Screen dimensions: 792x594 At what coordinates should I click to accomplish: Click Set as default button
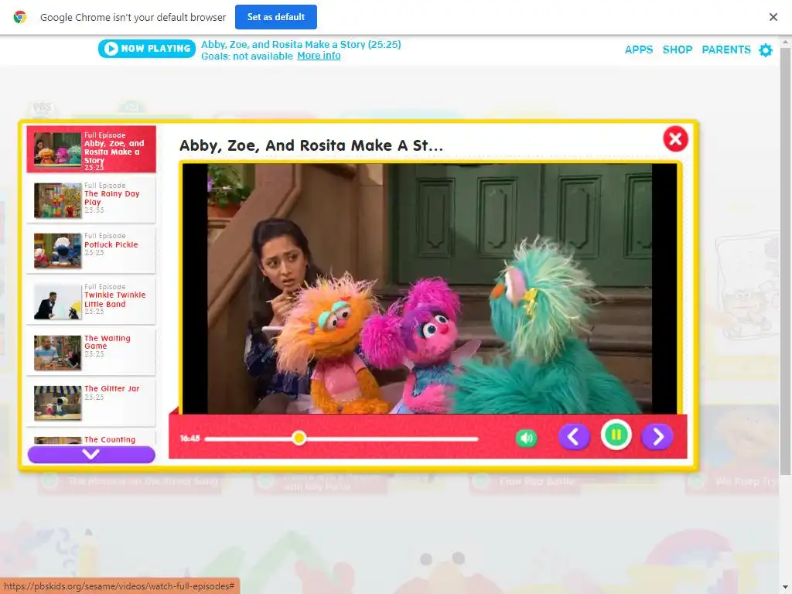tap(276, 17)
